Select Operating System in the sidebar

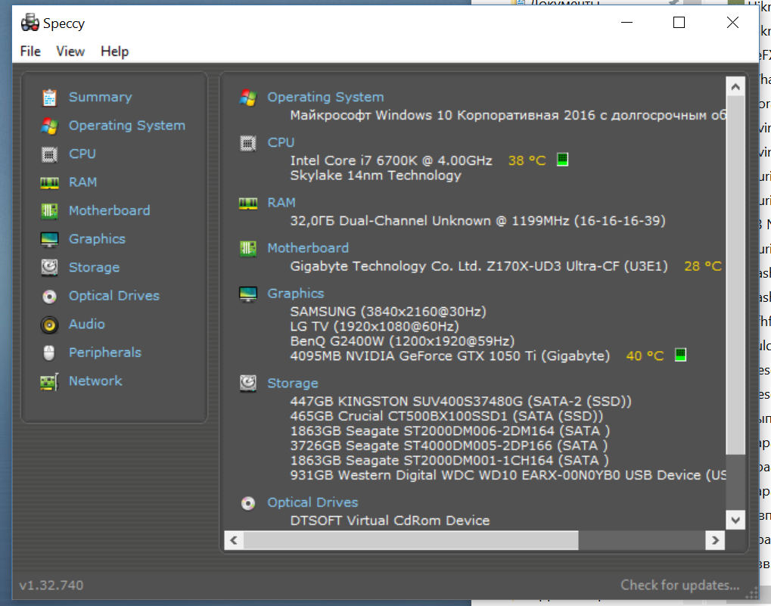click(x=127, y=126)
